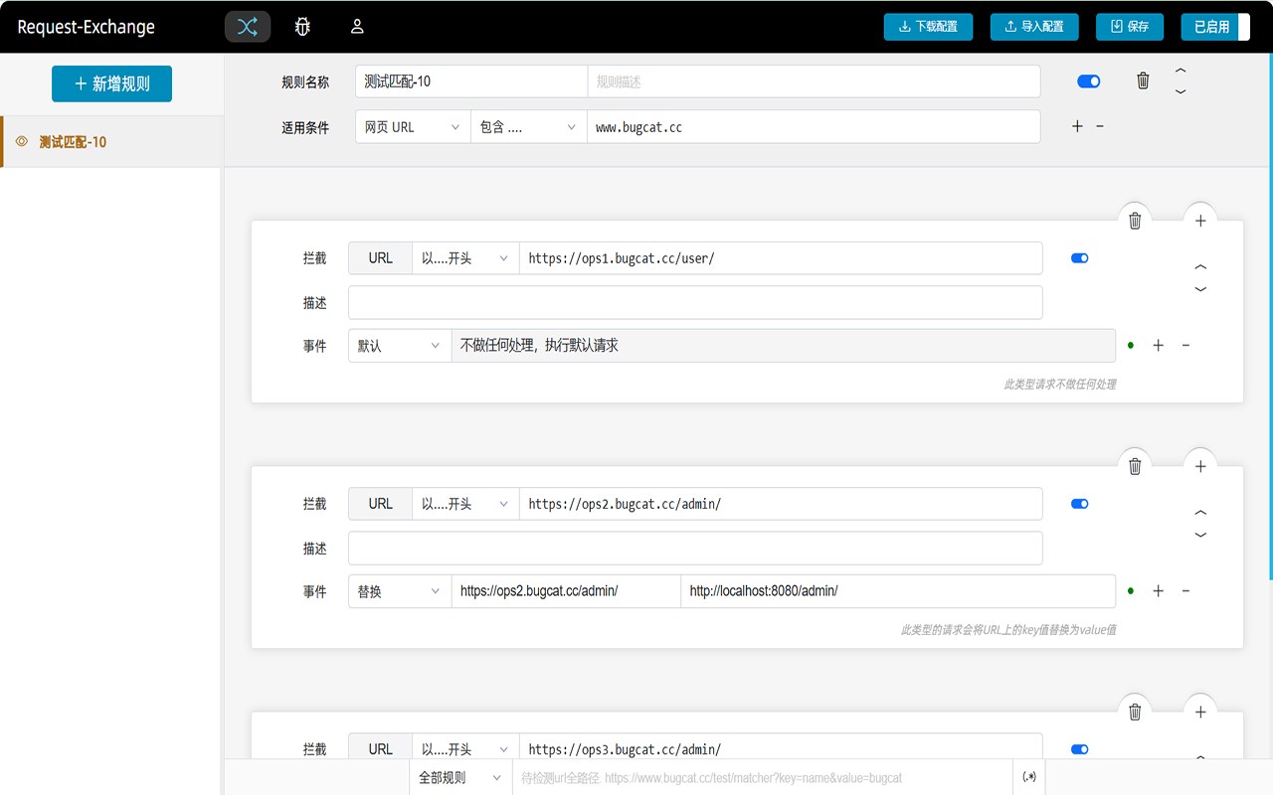Open the 替换 event type dropdown
This screenshot has width=1273, height=795.
pos(400,591)
